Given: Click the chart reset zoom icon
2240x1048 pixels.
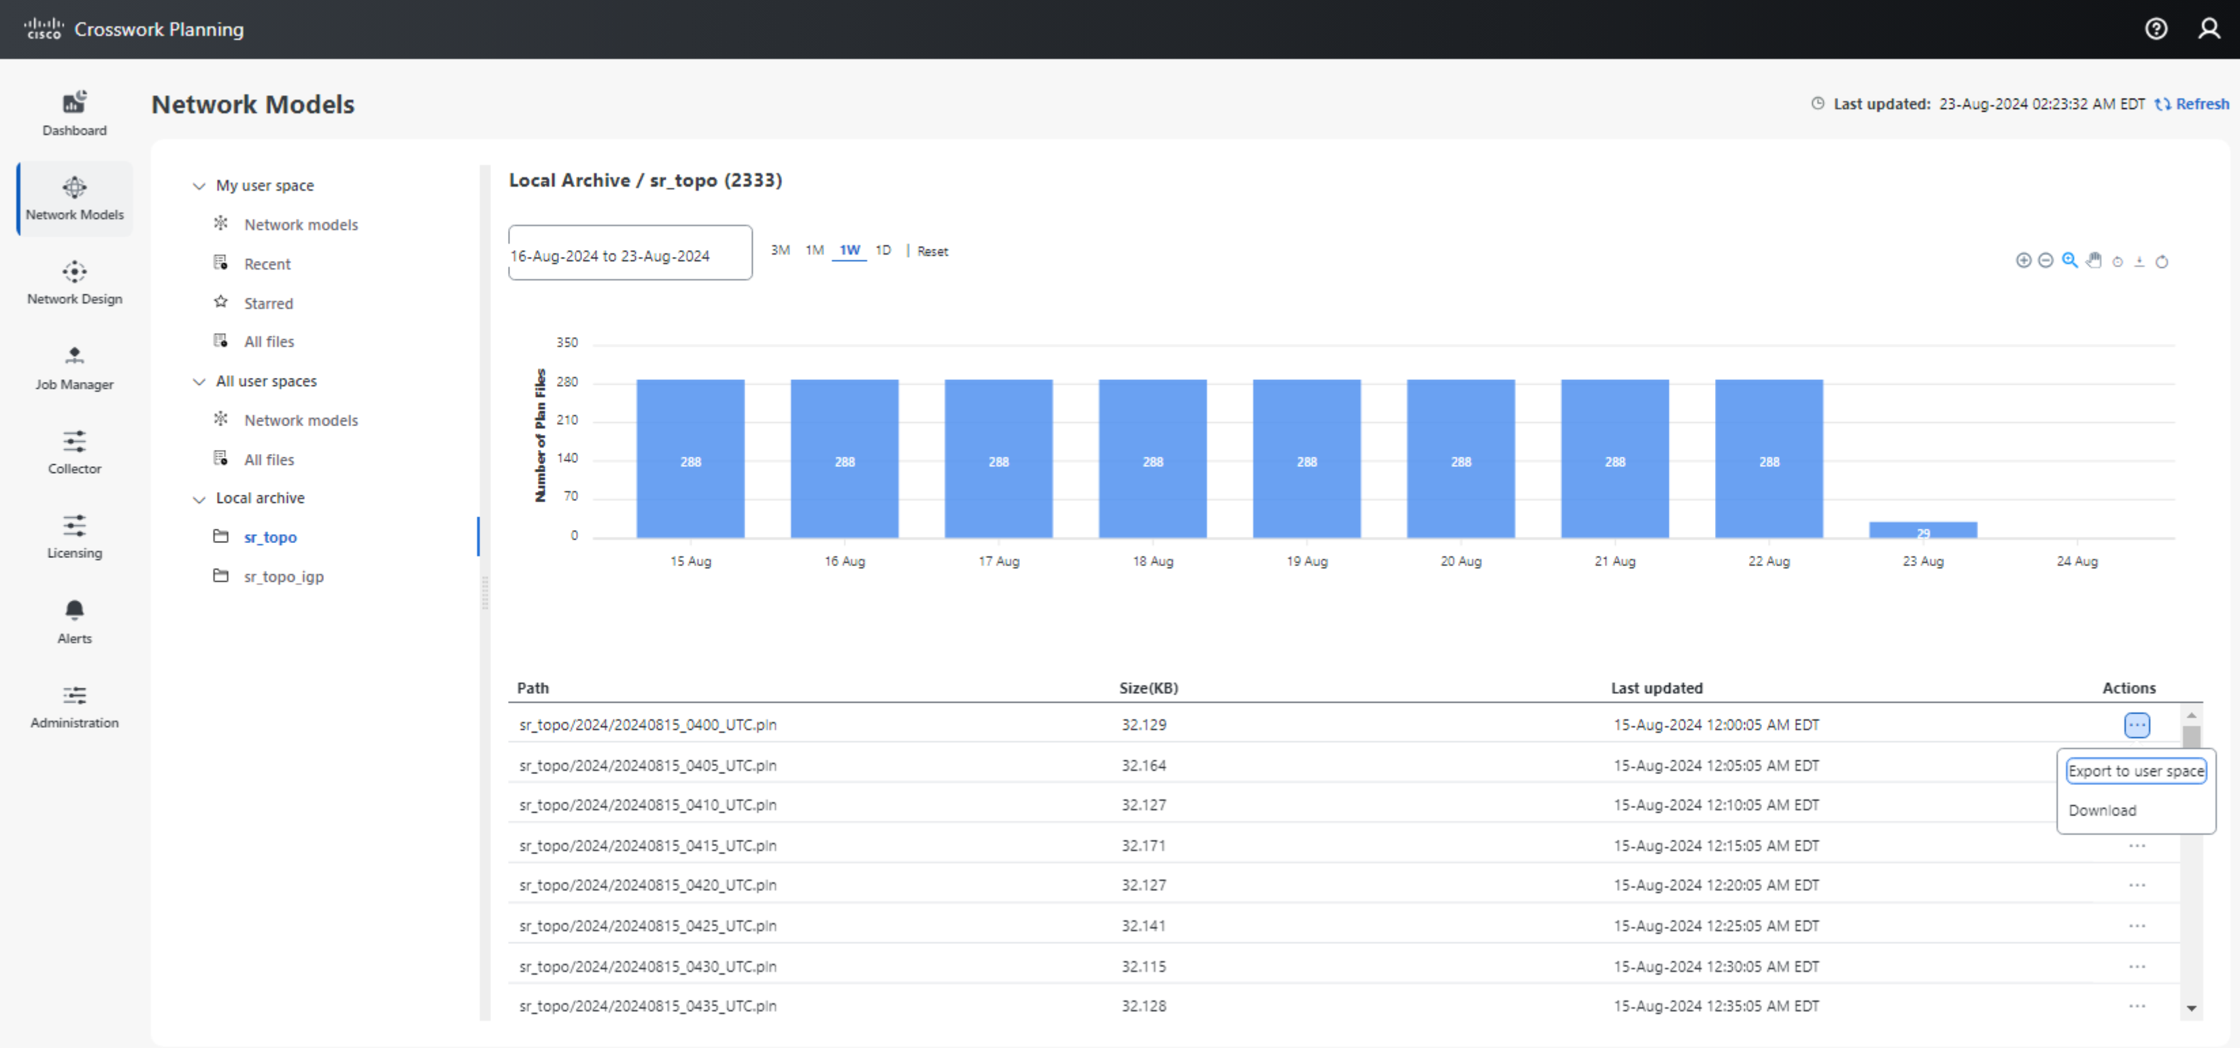Looking at the screenshot, I should [2118, 262].
